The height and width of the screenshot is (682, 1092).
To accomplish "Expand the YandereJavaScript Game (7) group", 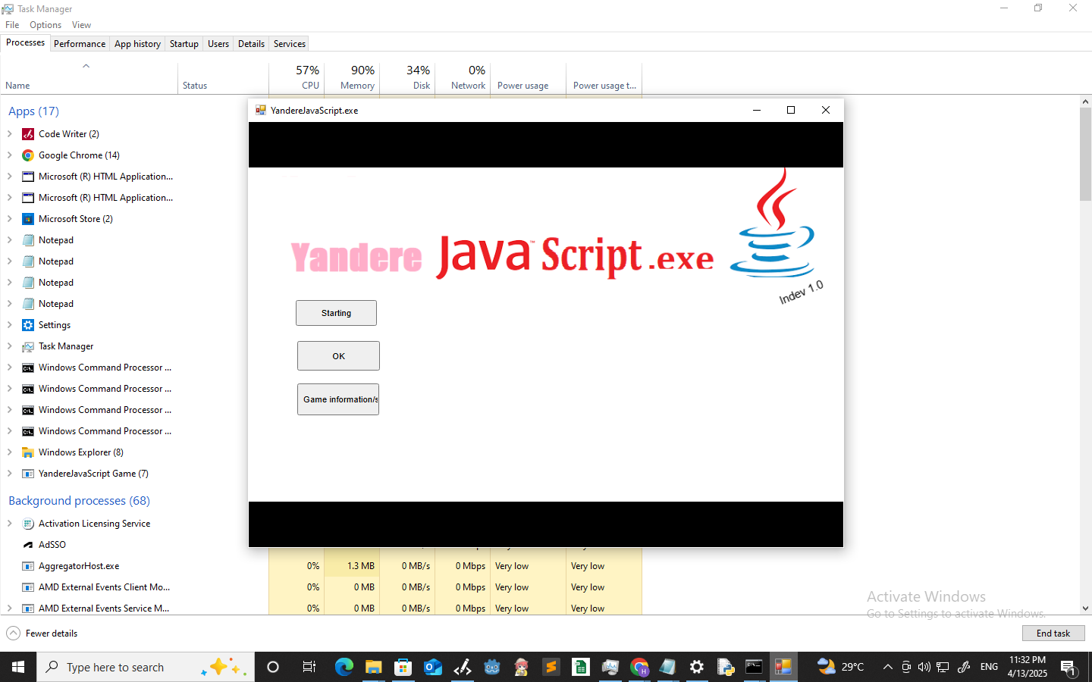I will click(9, 474).
